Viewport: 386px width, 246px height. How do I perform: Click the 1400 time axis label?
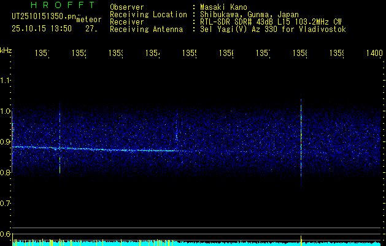[375, 53]
